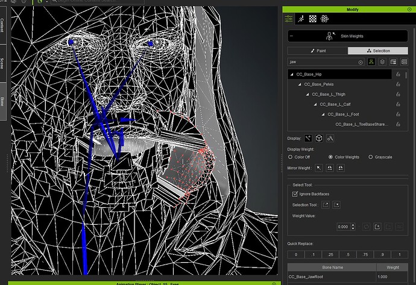
Task: Set Quick Replace weight to .25
Action: tap(330, 255)
